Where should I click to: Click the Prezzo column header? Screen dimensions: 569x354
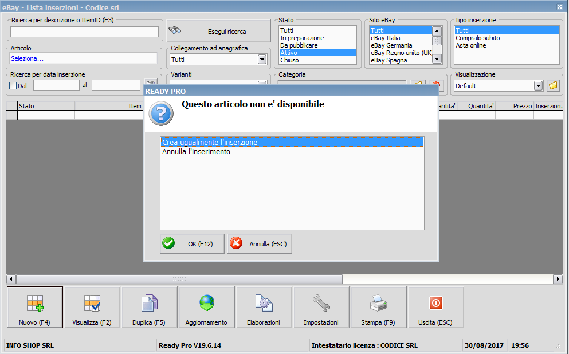[515, 106]
